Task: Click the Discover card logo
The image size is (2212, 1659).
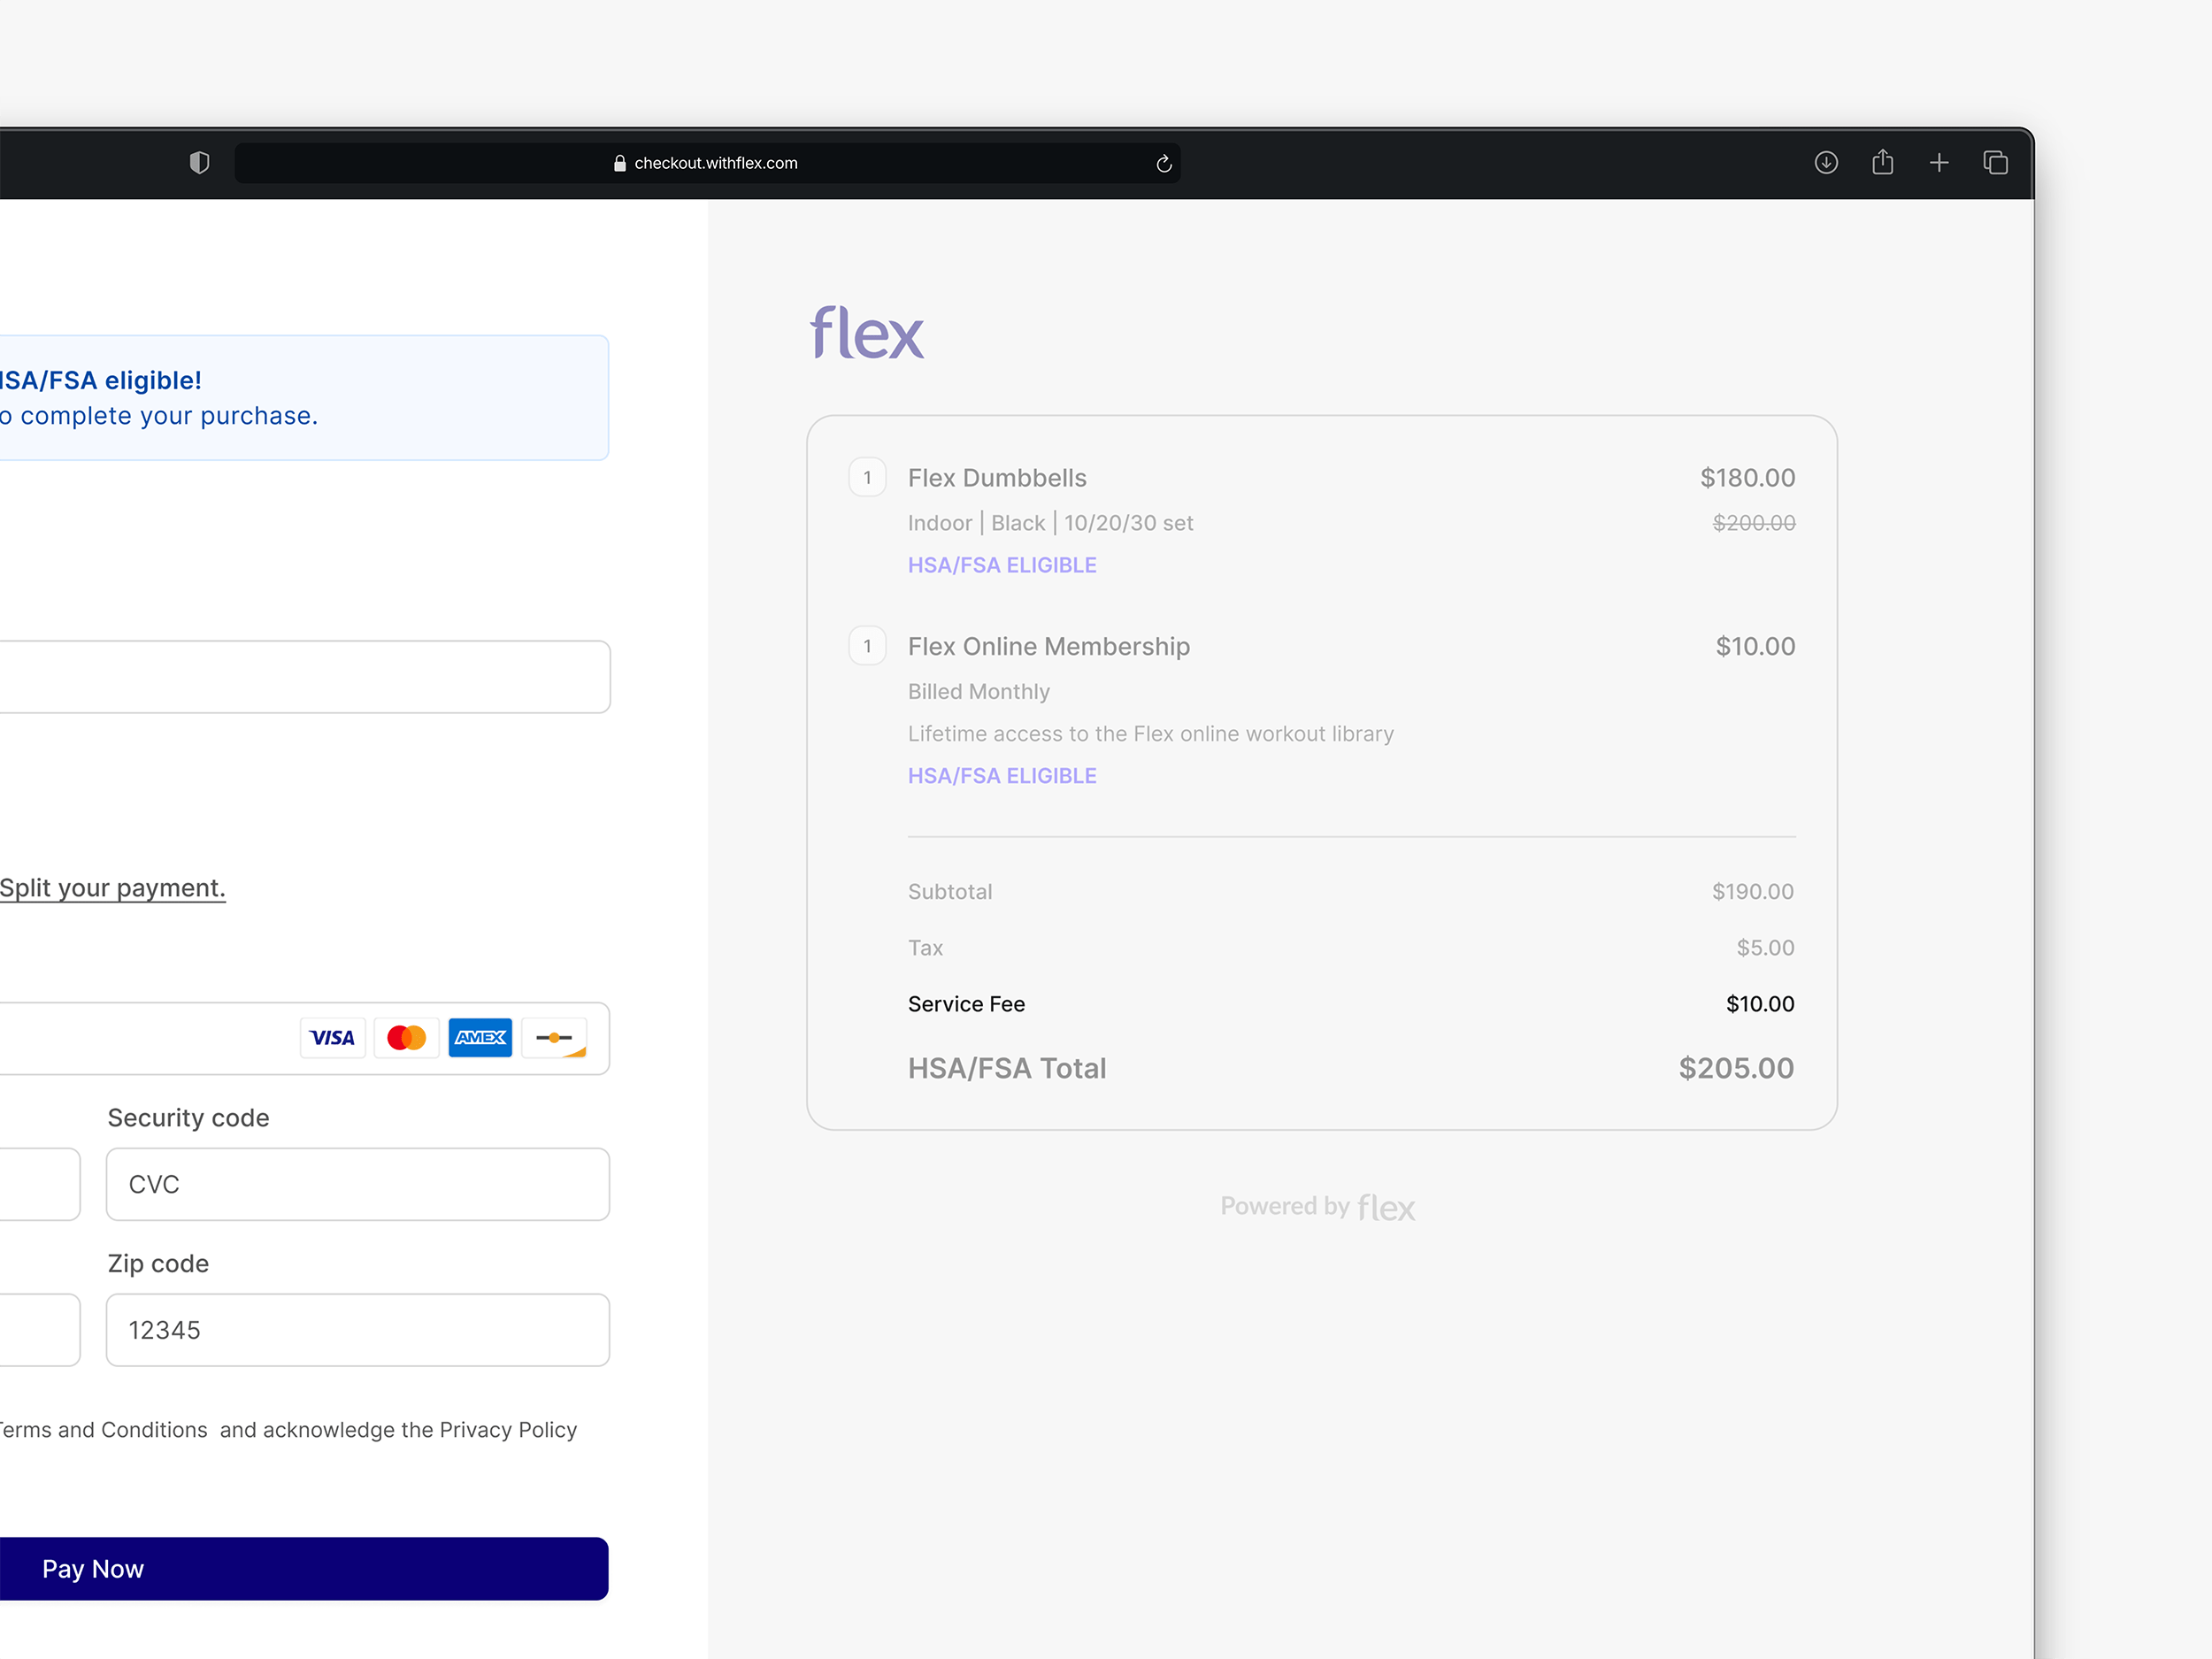Action: pos(554,1038)
